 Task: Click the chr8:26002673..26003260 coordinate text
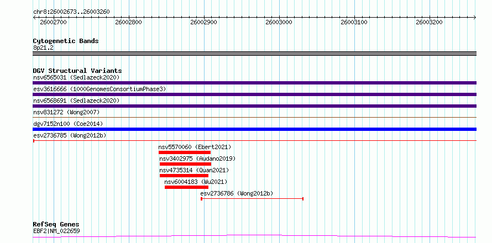point(71,12)
